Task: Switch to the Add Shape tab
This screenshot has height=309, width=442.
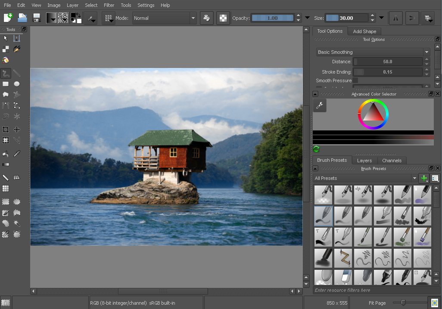Action: (364, 31)
